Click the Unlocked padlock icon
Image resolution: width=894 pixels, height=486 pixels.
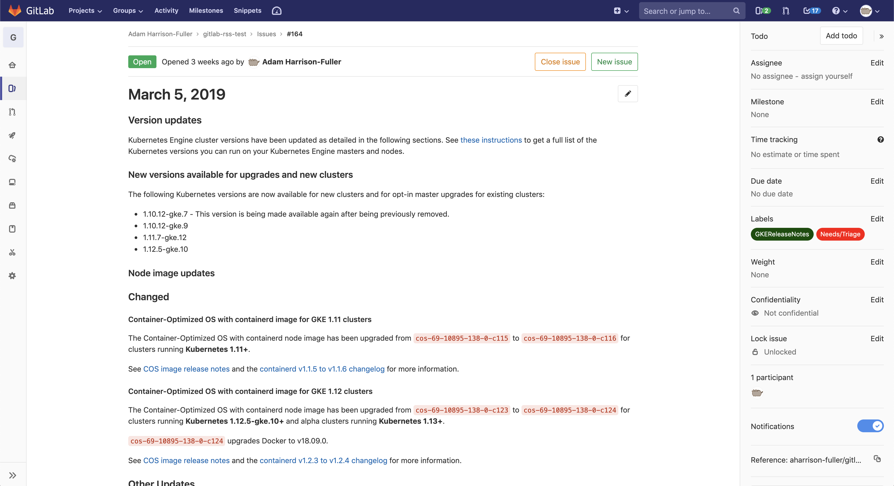755,352
